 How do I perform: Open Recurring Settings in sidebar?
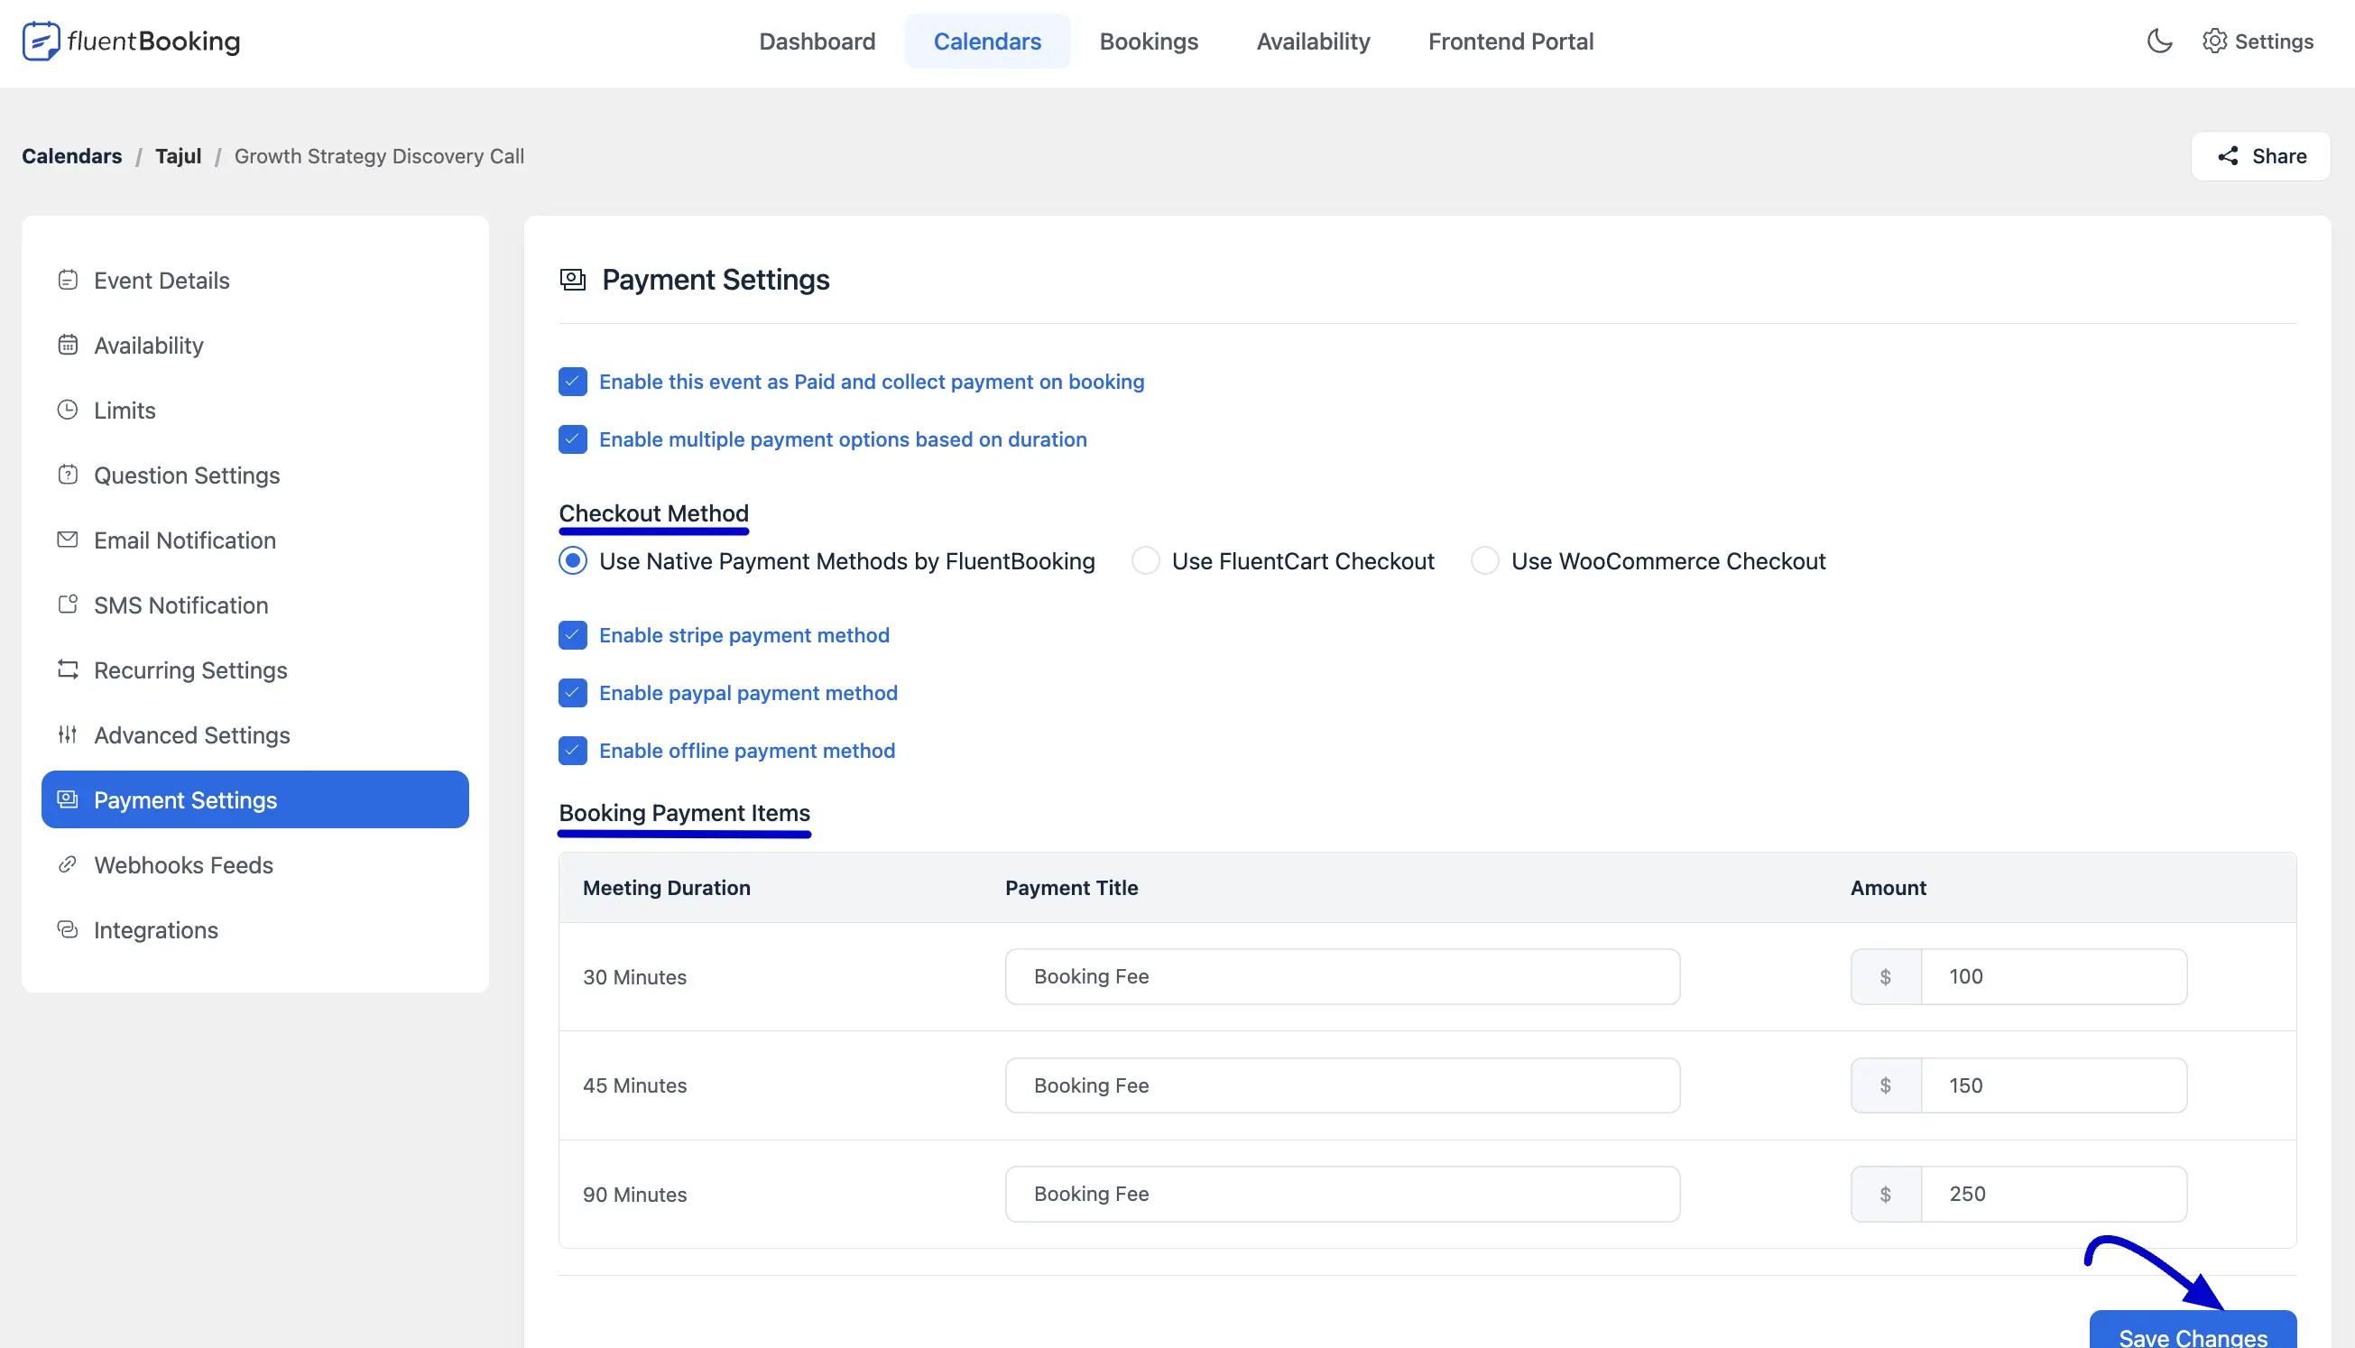pyautogui.click(x=254, y=669)
